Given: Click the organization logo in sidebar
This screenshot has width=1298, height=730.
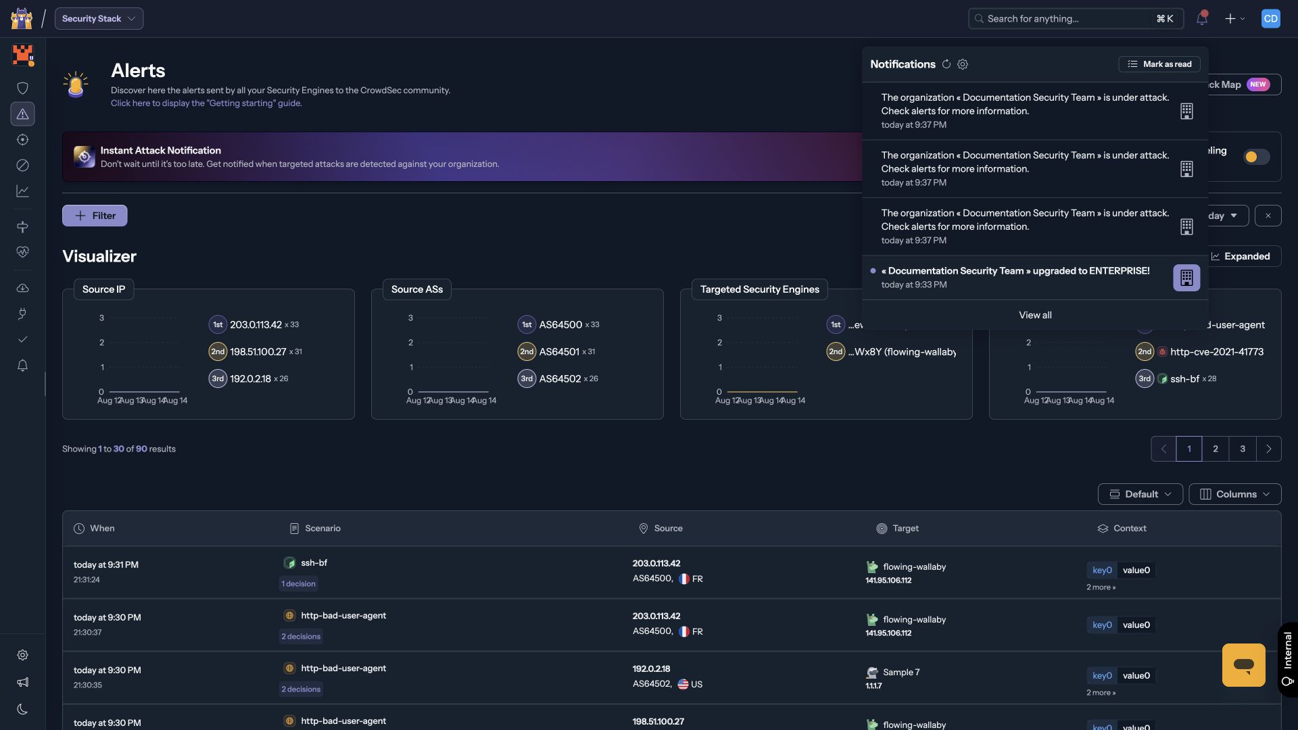Looking at the screenshot, I should click(22, 55).
